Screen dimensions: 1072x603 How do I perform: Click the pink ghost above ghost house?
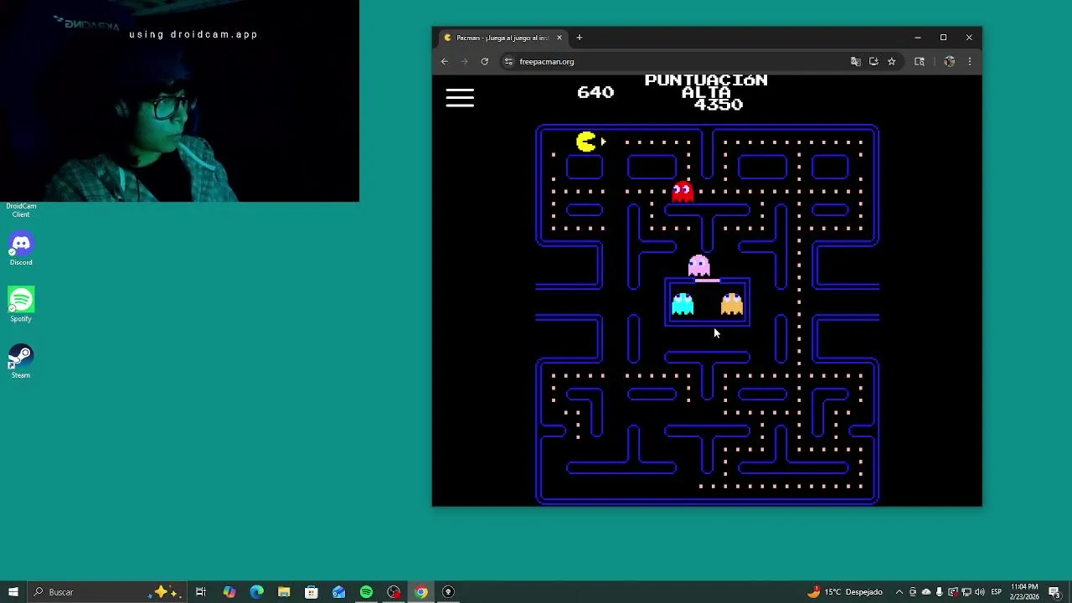pos(698,265)
